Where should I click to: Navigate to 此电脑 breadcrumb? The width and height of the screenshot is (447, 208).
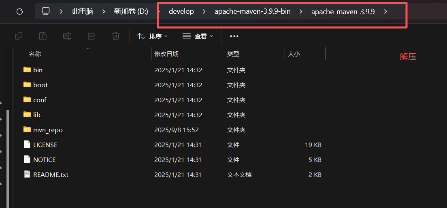pyautogui.click(x=83, y=11)
